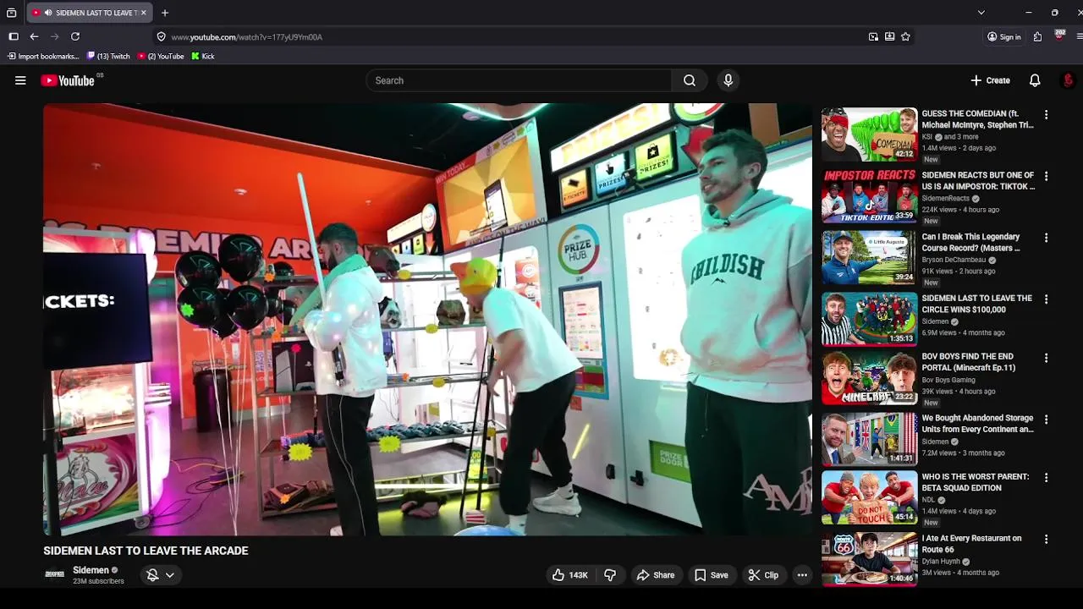Open options for BOV BOYS END PORTAL video
The width and height of the screenshot is (1083, 609).
pyautogui.click(x=1046, y=358)
